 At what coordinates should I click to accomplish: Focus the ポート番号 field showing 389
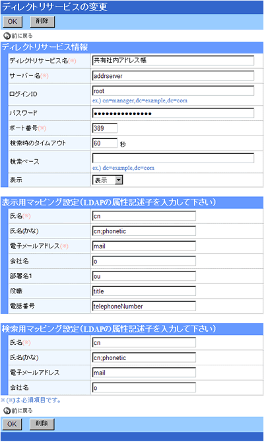click(x=105, y=128)
